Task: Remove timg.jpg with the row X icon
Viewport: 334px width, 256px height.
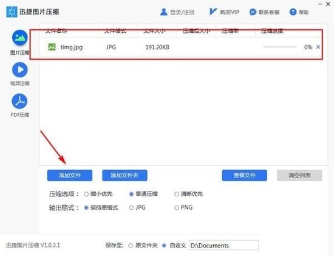Action: [x=318, y=47]
